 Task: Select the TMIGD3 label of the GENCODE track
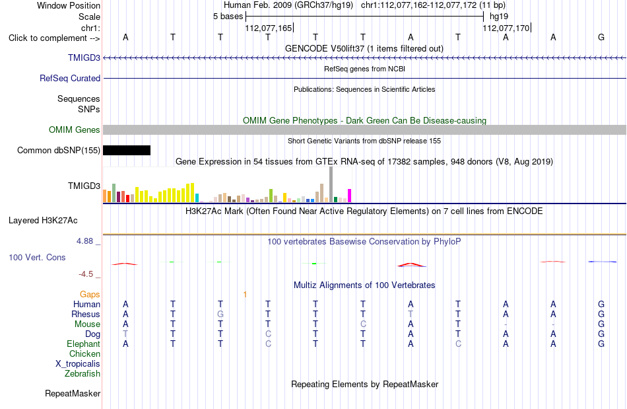tap(84, 57)
